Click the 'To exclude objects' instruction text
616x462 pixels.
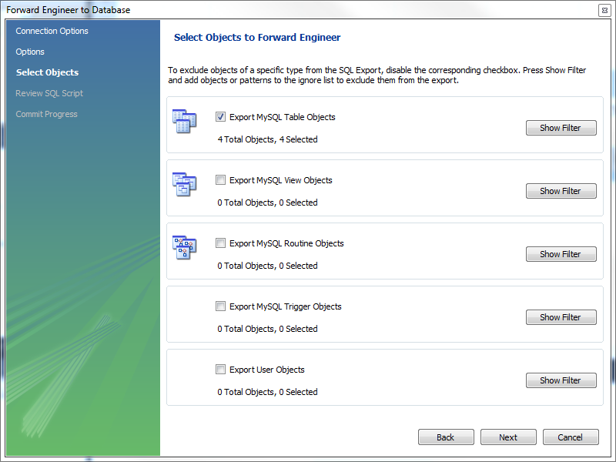pos(377,75)
